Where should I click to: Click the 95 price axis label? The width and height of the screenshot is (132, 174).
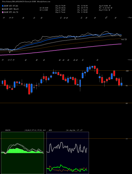[x=127, y=86]
